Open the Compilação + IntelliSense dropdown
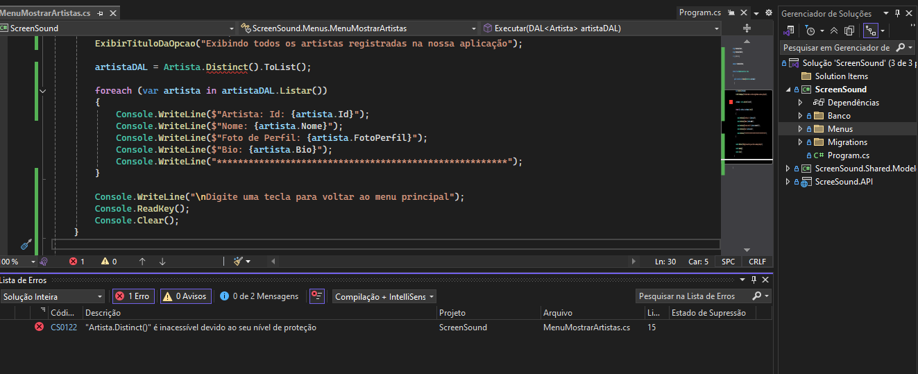 coord(384,296)
